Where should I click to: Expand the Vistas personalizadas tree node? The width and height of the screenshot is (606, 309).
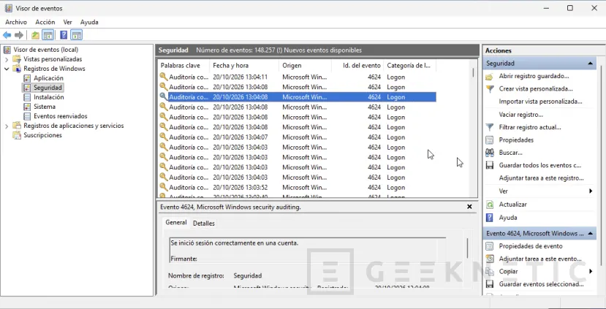point(7,59)
